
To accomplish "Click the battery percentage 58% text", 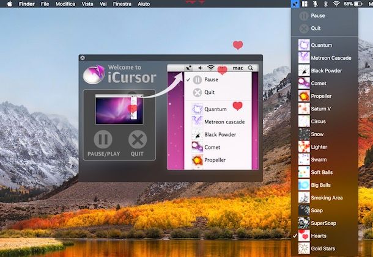I will point(349,4).
